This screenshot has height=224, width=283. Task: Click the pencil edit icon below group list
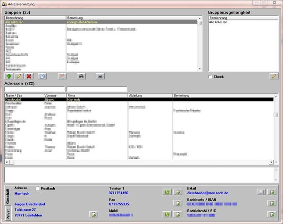(x=19, y=76)
